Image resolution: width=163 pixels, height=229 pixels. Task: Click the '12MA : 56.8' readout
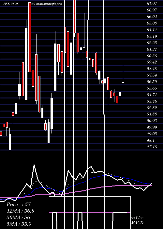point(20,211)
